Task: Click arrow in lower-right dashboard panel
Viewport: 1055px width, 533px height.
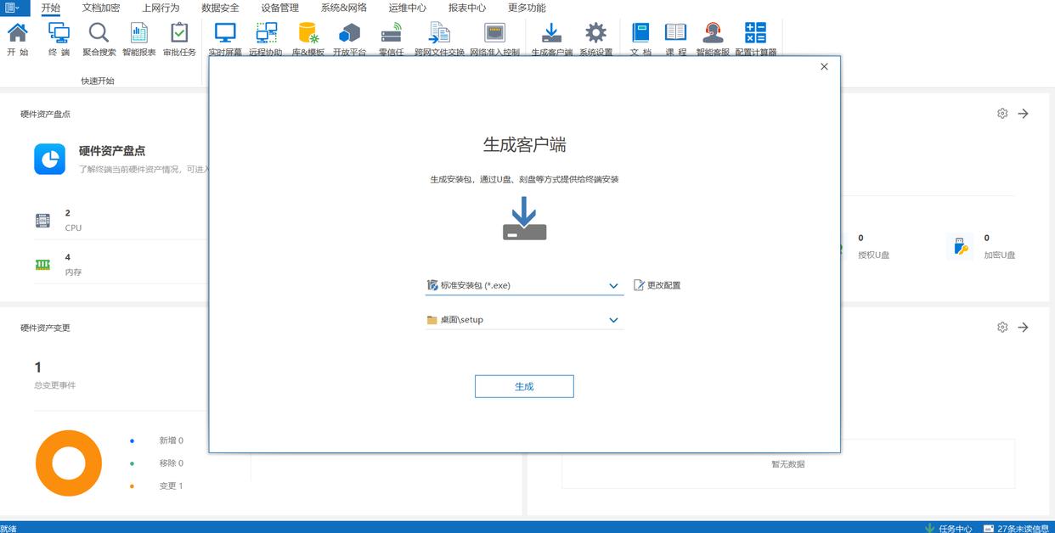Action: [x=1024, y=328]
